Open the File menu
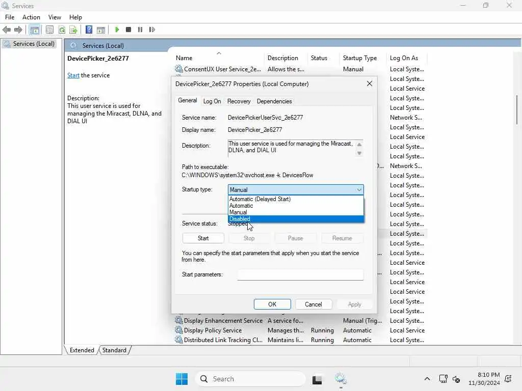Screen dimensions: 522x391 pyautogui.click(x=10, y=17)
